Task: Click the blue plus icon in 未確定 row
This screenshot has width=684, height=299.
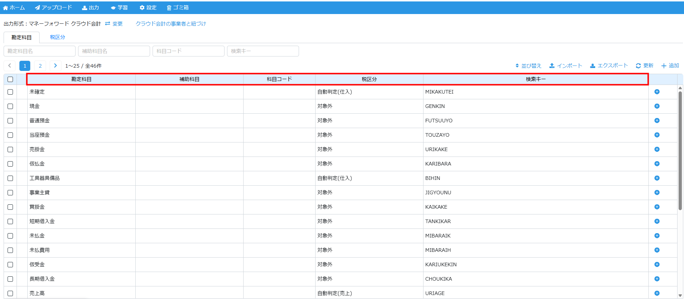Action: click(x=657, y=92)
